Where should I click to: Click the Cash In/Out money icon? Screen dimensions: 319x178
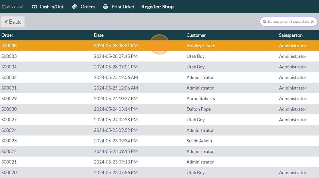[34, 7]
